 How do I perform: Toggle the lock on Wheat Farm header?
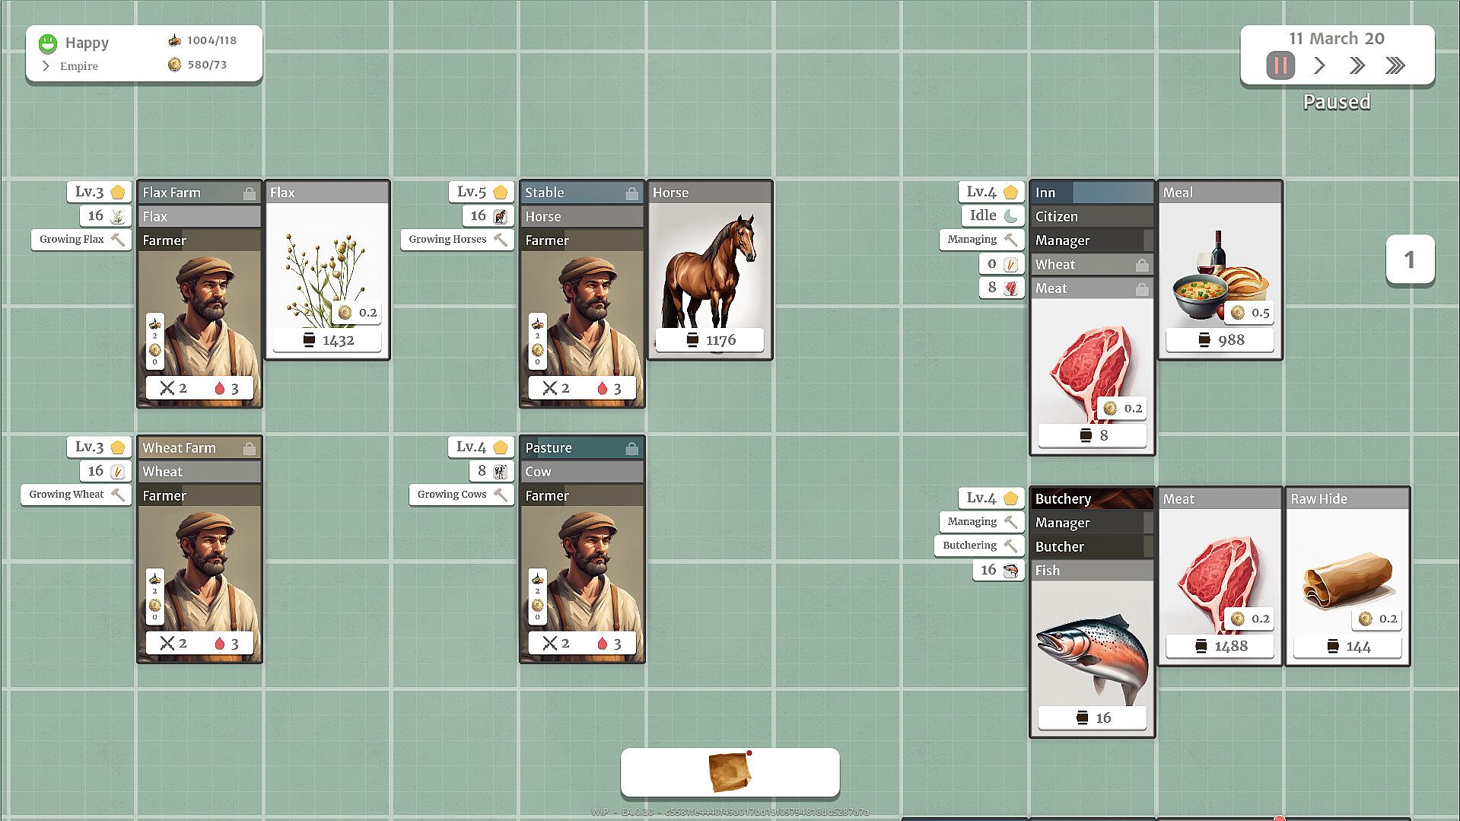point(249,448)
